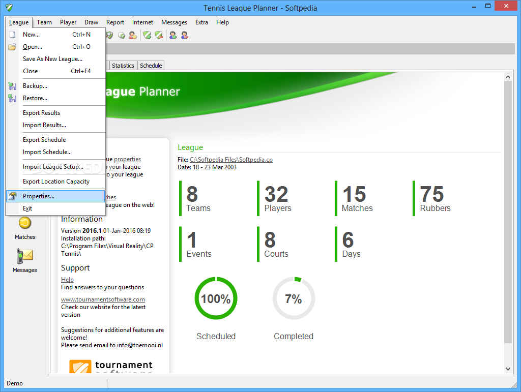Select Import Results... menu entry
Screen dimensions: 521x392
55,125
